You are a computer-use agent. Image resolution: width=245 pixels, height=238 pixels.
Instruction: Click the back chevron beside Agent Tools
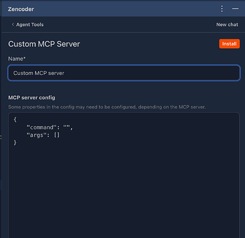(x=13, y=25)
